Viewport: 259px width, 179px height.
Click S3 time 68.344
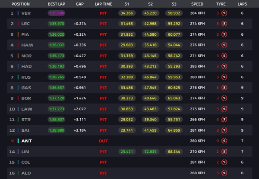174,151
